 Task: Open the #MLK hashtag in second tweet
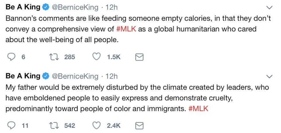tap(199, 109)
